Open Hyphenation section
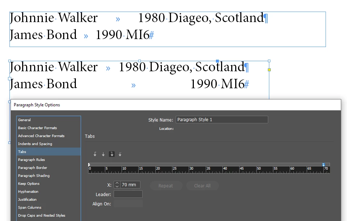The image size is (347, 221). coord(49,191)
